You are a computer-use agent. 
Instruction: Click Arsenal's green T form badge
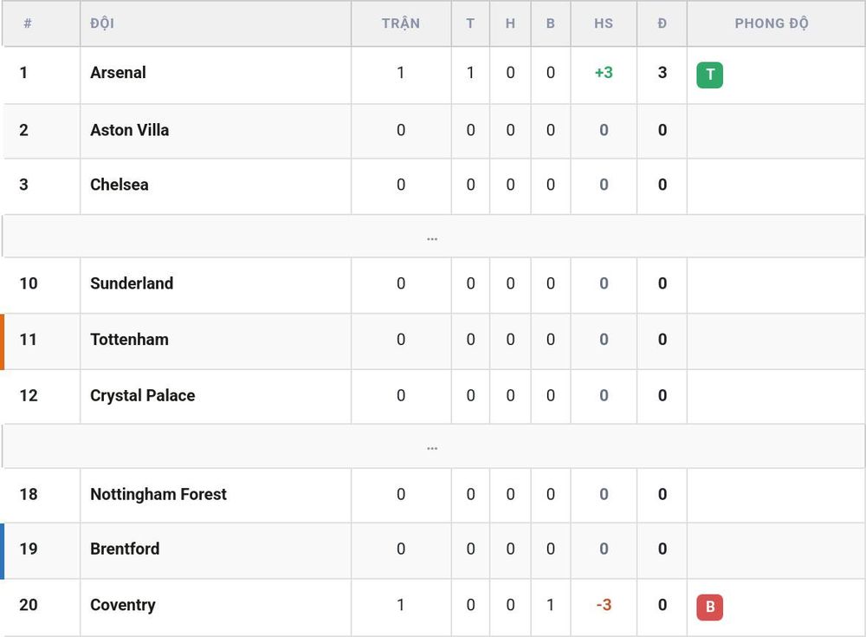(710, 75)
